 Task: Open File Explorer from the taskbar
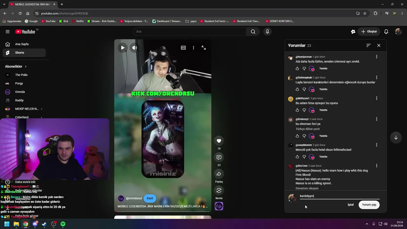[16, 224]
